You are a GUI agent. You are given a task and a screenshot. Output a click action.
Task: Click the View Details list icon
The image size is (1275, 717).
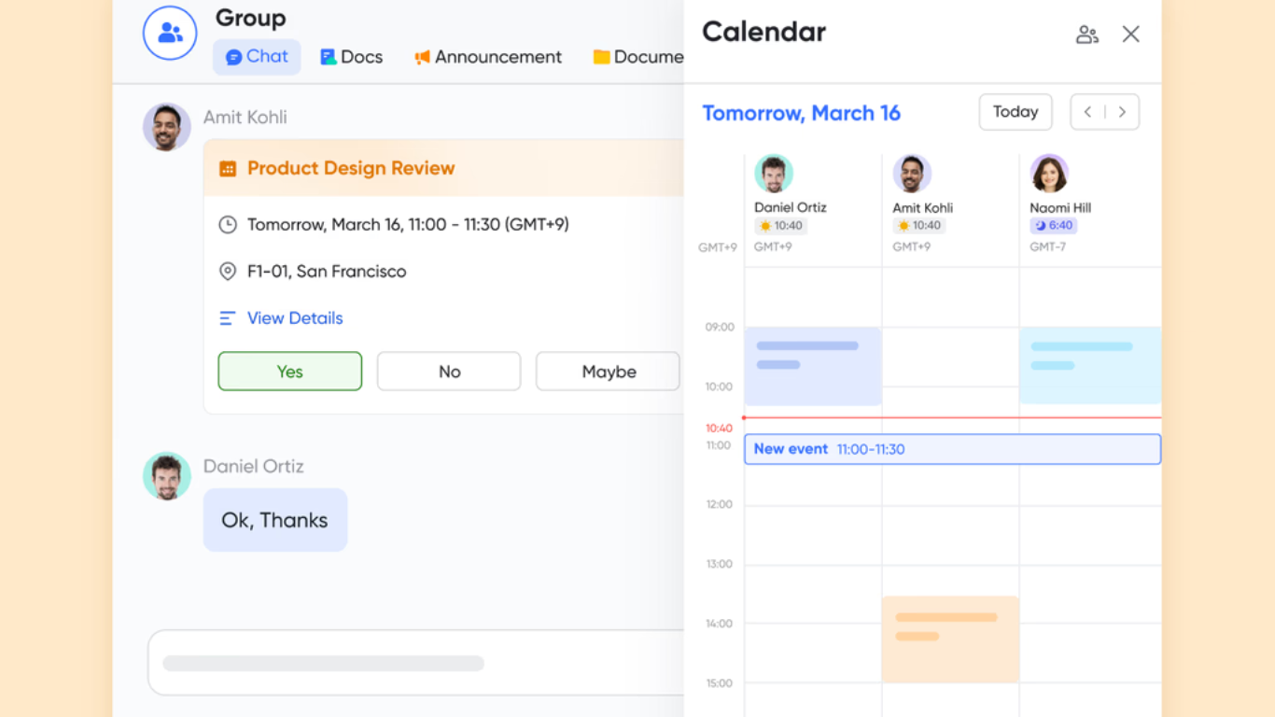tap(228, 318)
